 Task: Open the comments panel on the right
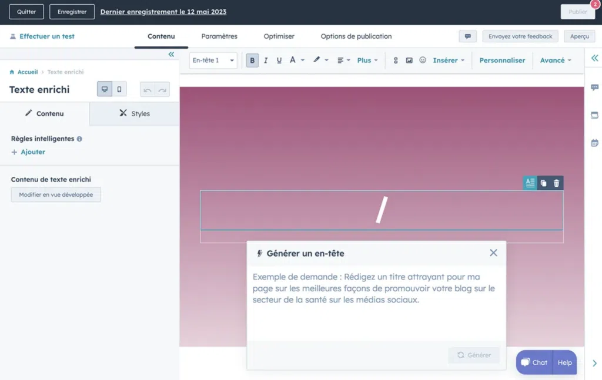595,87
